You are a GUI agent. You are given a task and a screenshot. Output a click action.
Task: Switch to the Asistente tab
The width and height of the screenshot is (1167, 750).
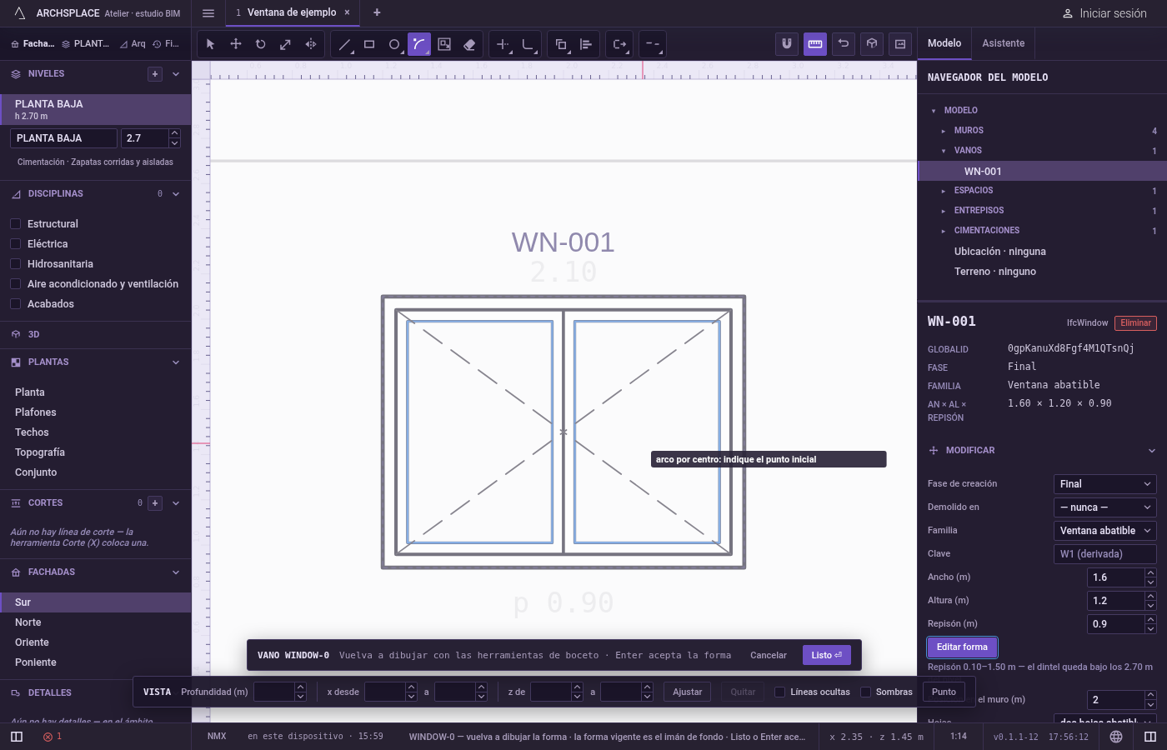pyautogui.click(x=1004, y=43)
